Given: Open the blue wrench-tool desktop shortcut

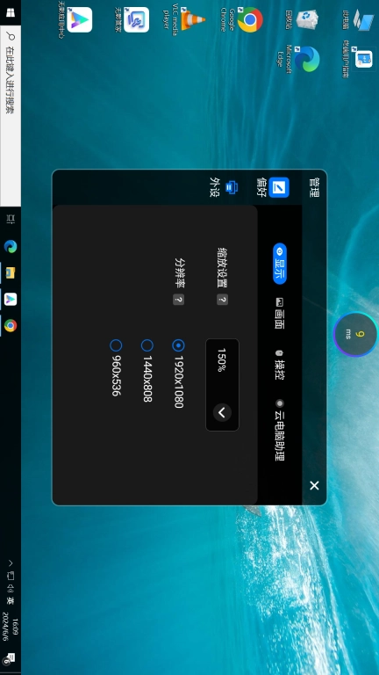Looking at the screenshot, I should (x=132, y=20).
